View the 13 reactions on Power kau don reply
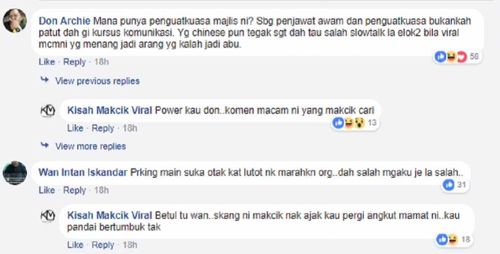The width and height of the screenshot is (500, 254). [x=356, y=123]
